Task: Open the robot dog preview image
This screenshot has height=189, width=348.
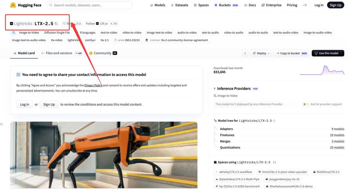Action: pos(104,155)
